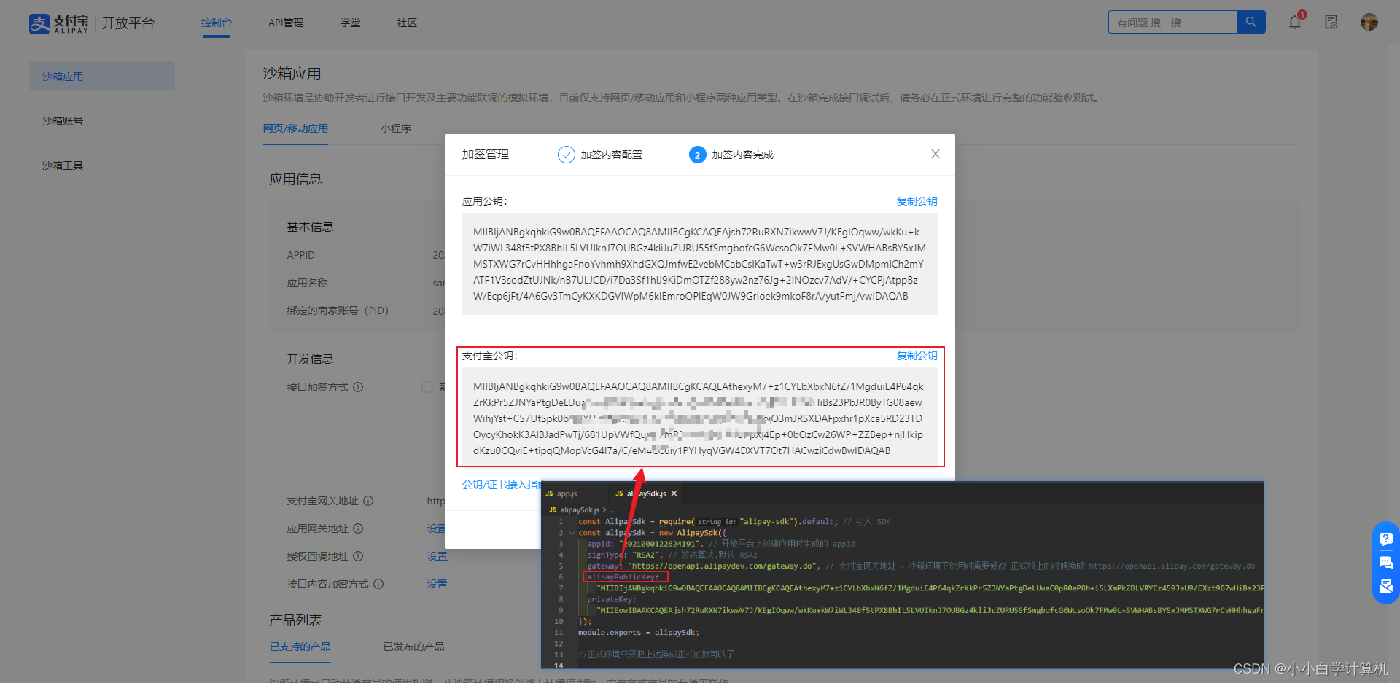
Task: Switch to the 网页/移动应用 tab
Action: [295, 128]
